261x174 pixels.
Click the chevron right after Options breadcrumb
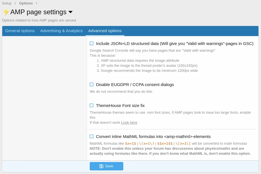(x=36, y=3)
